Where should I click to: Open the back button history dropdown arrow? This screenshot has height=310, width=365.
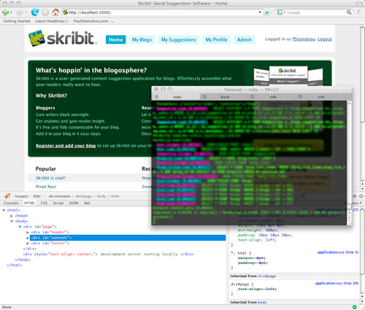click(11, 12)
